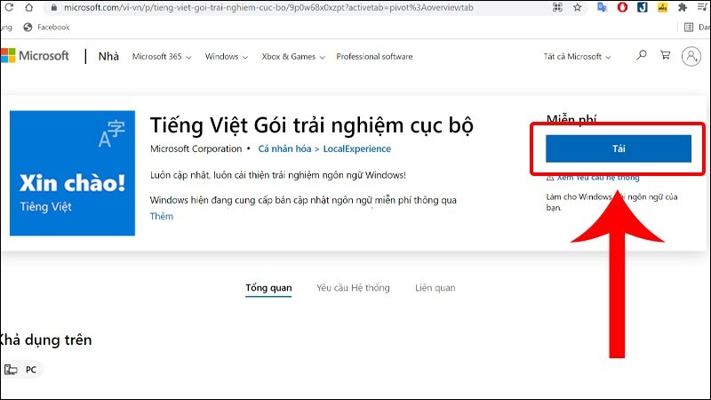Expand the Microsoft 365 menu
711x400 pixels.
pos(162,57)
